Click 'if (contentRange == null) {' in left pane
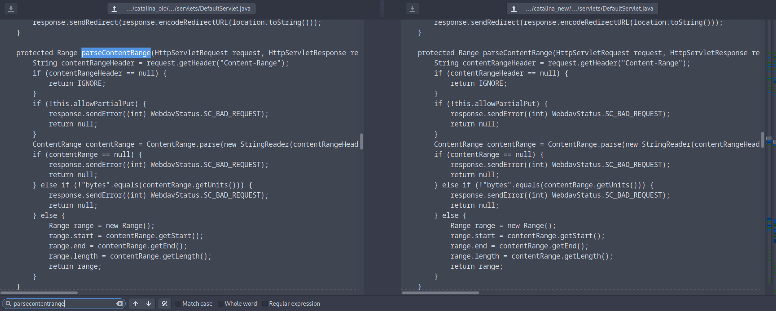Screen dimensions: 776x311 [88, 154]
